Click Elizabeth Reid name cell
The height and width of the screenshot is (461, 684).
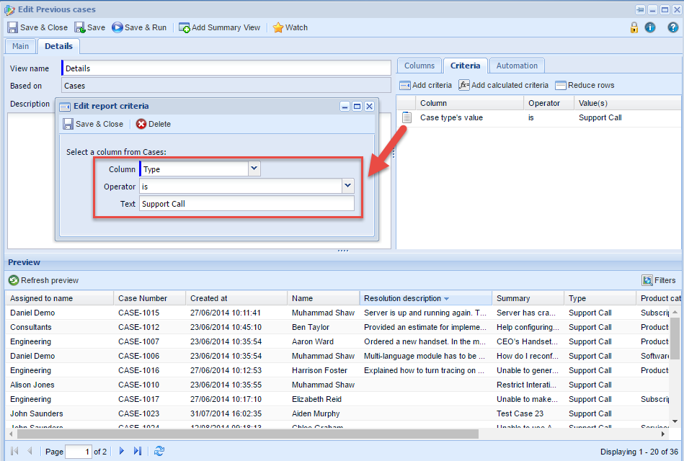point(316,399)
